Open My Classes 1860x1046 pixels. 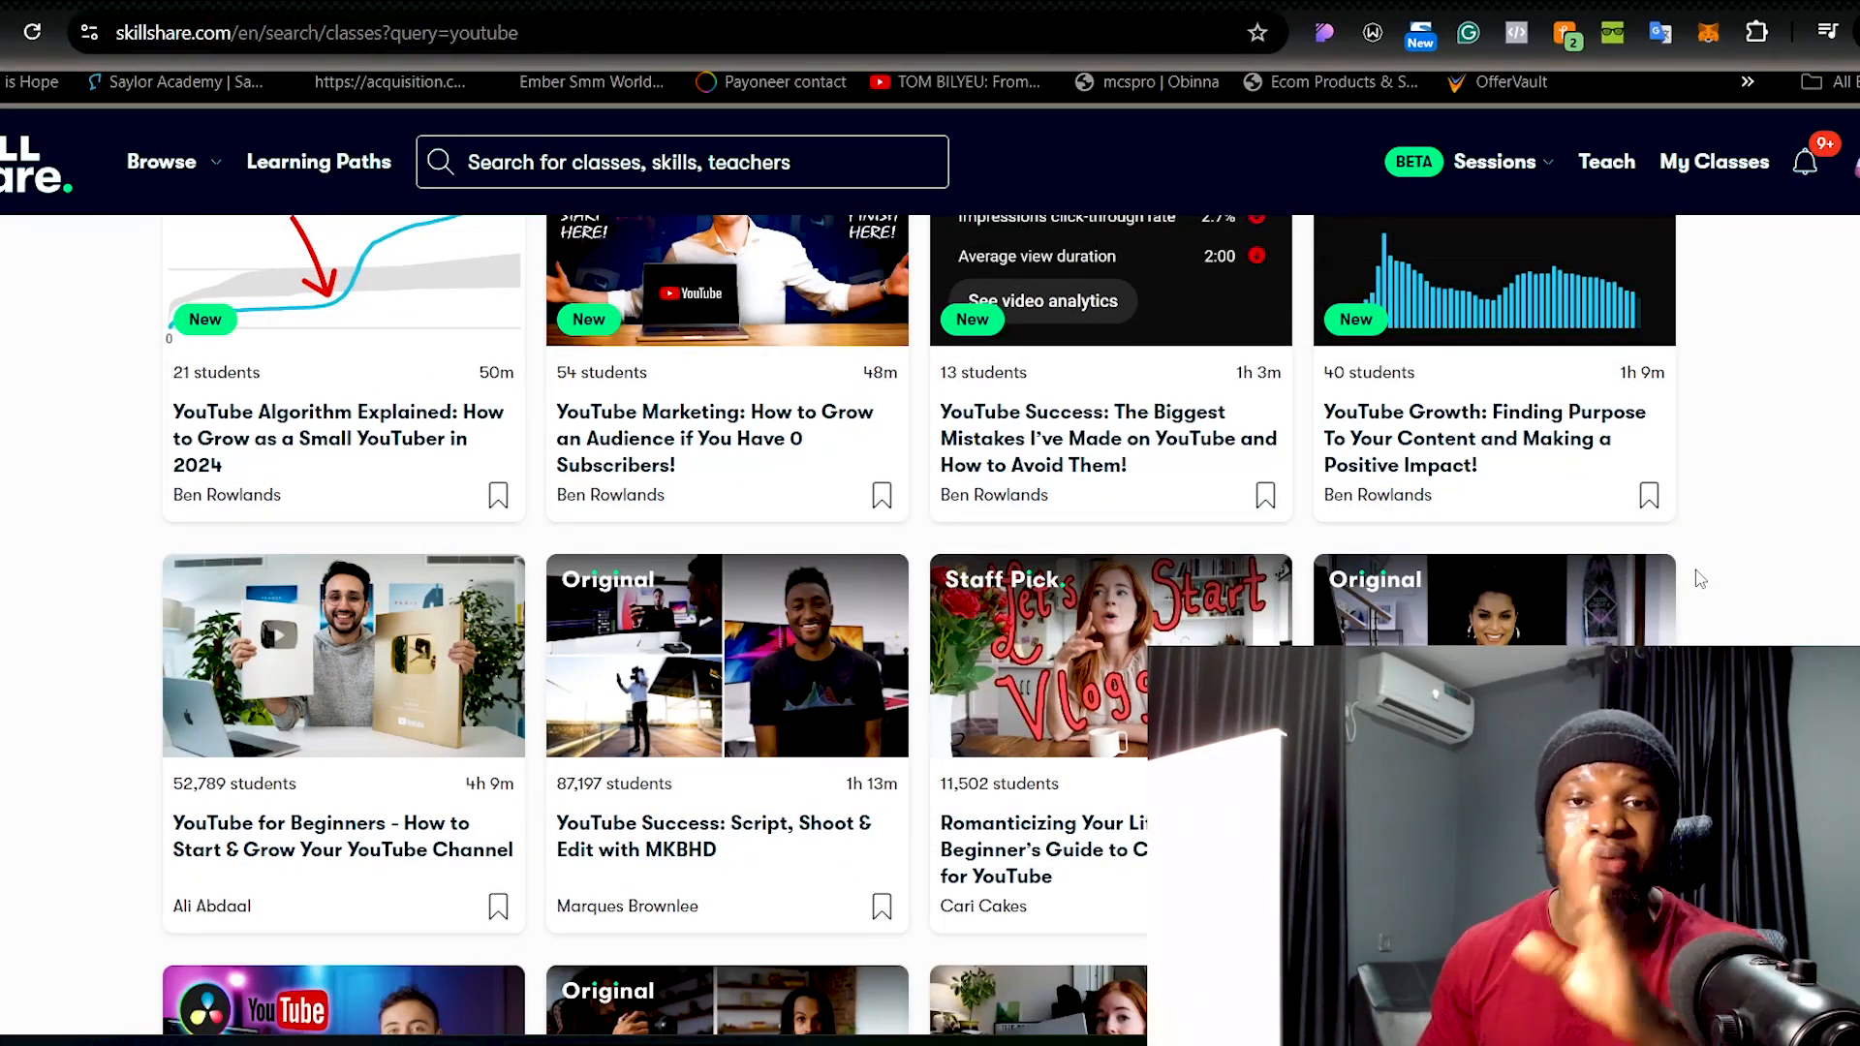[1714, 162]
